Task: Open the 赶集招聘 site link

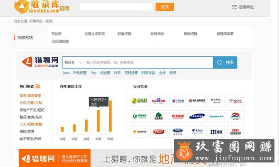Action: tap(124, 34)
